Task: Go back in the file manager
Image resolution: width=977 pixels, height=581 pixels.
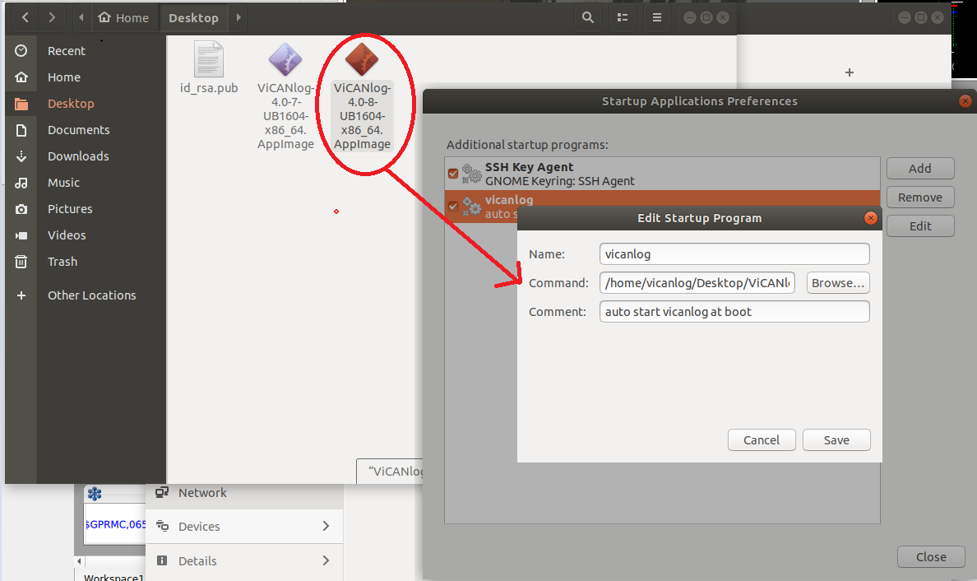Action: [x=25, y=17]
